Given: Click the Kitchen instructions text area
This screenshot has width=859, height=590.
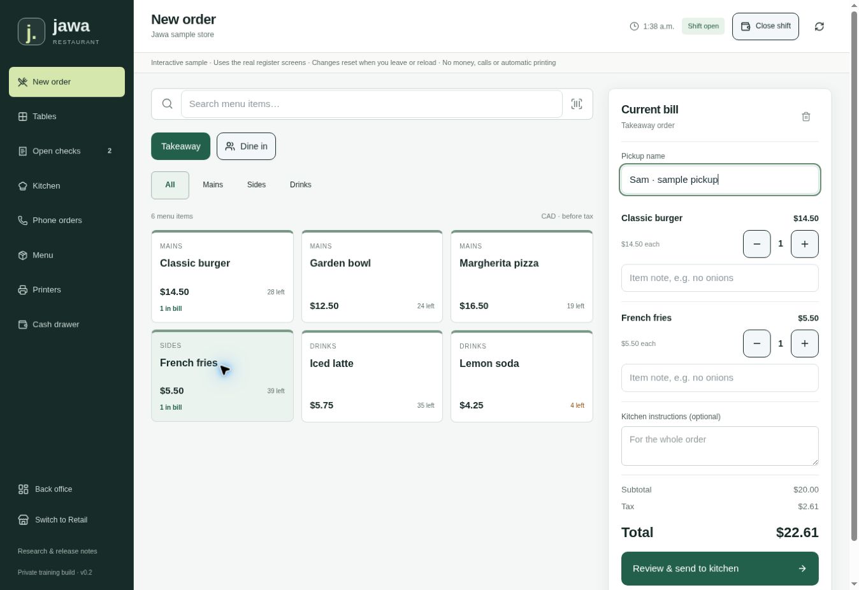Looking at the screenshot, I should 720,446.
